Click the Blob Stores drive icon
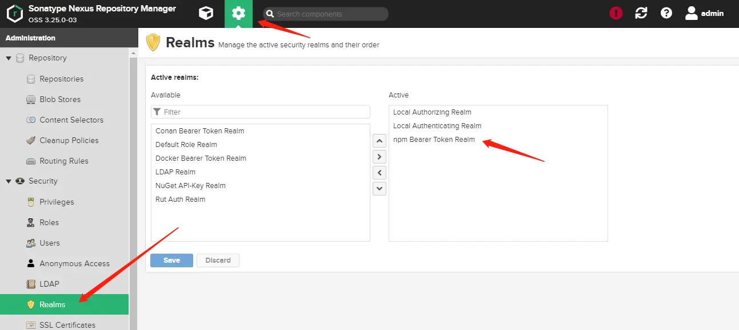 [x=31, y=99]
